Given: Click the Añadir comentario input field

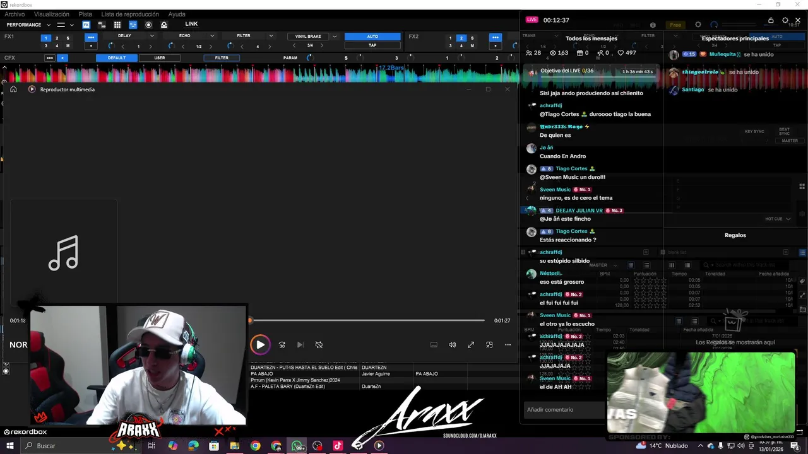Looking at the screenshot, I should pos(564,410).
